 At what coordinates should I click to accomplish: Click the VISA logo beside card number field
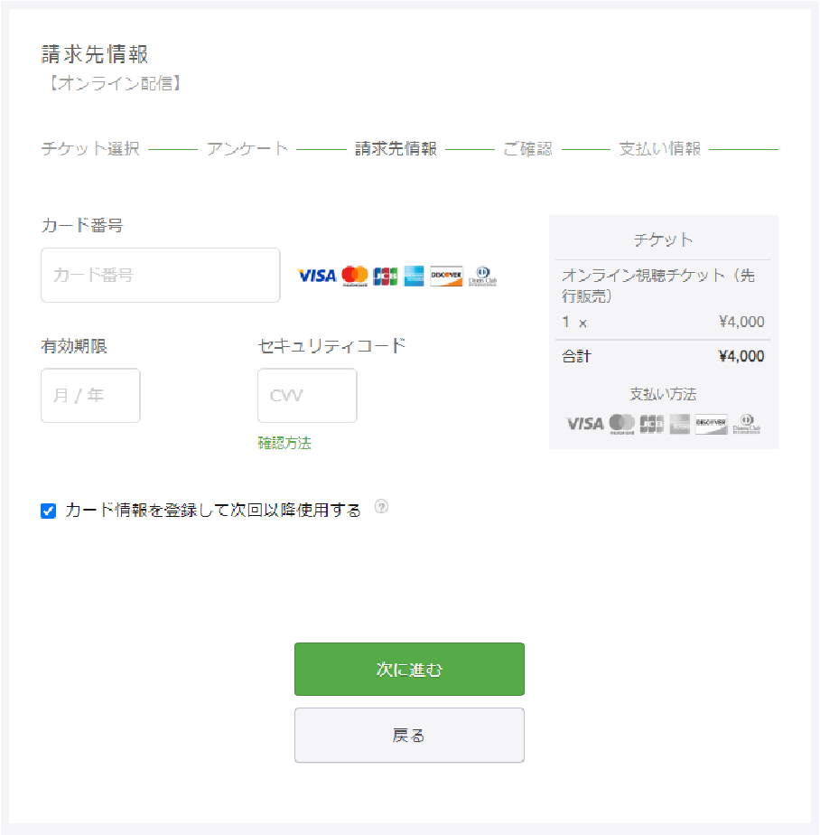pos(316,276)
